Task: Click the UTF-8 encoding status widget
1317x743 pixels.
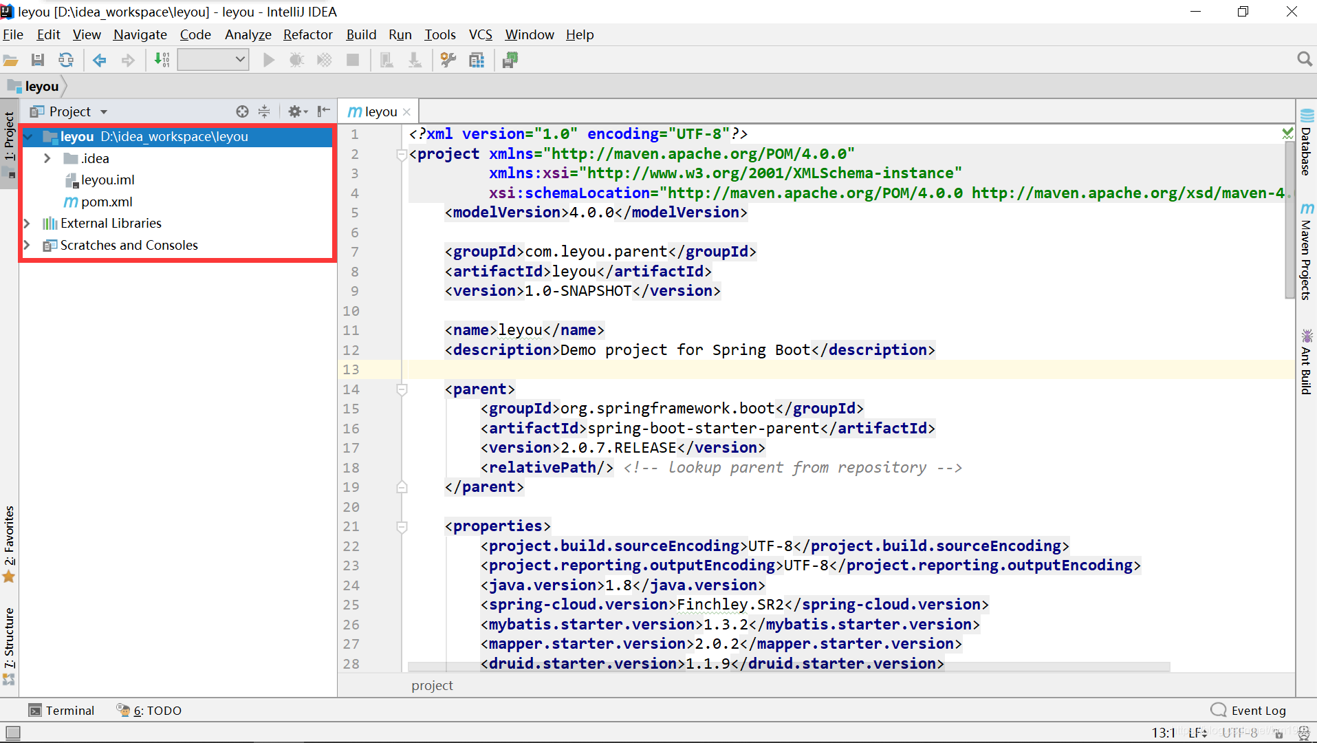Action: tap(1240, 733)
